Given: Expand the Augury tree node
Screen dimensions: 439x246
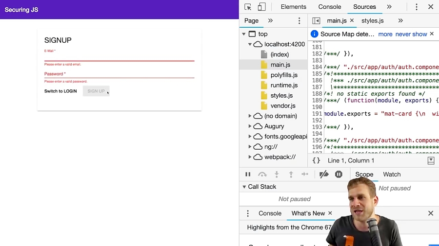Looking at the screenshot, I should pyautogui.click(x=250, y=126).
